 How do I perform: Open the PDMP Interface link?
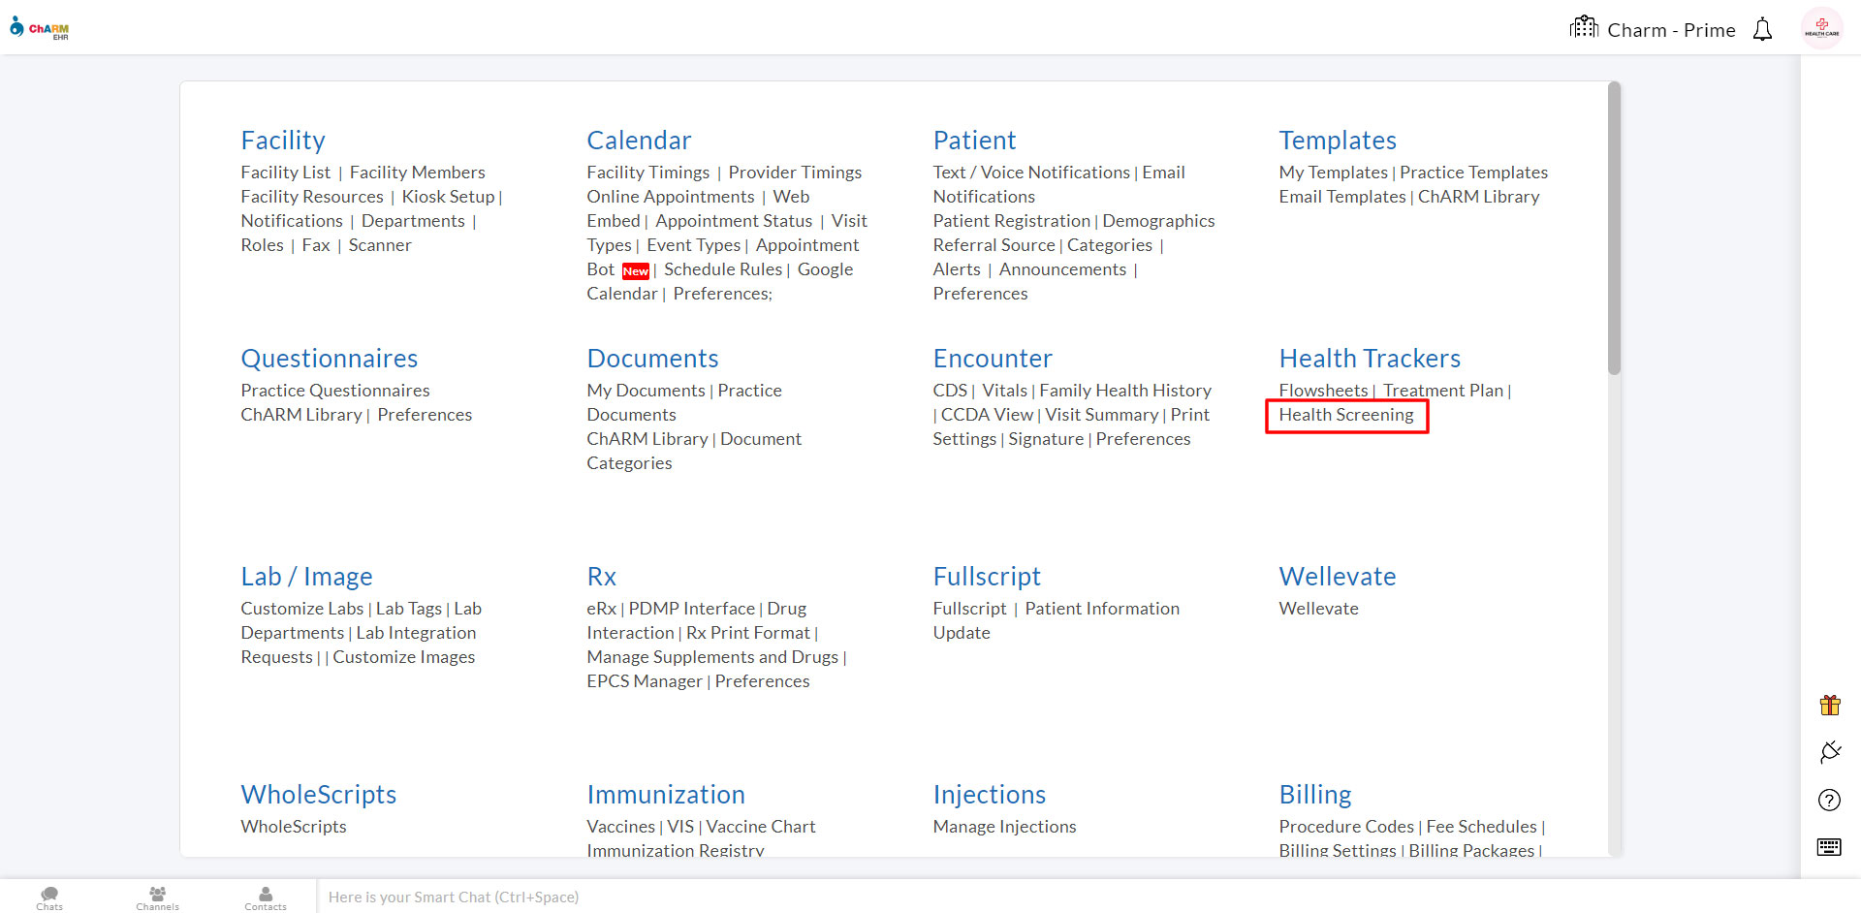pyautogui.click(x=691, y=609)
